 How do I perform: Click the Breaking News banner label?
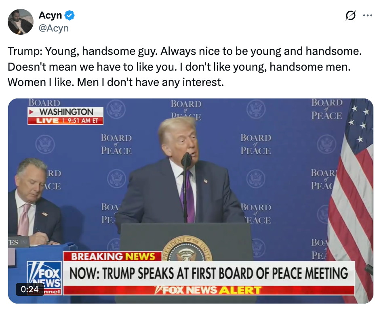click(113, 256)
